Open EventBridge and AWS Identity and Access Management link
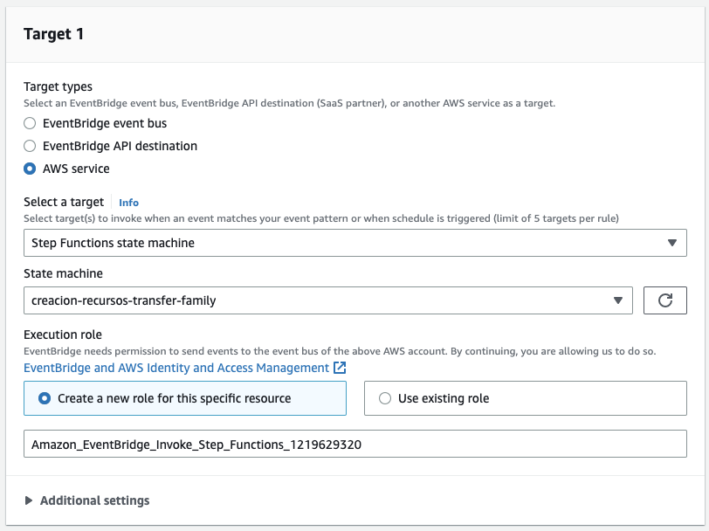Viewport: 709px width, 531px height. click(176, 368)
